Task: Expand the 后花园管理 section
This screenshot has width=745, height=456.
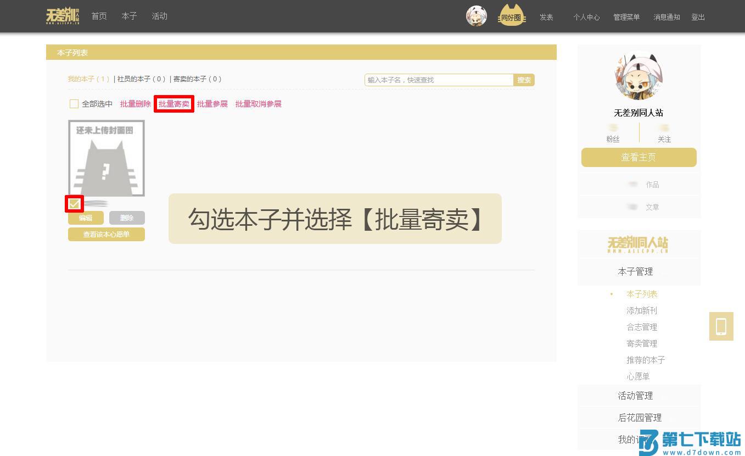Action: point(639,418)
